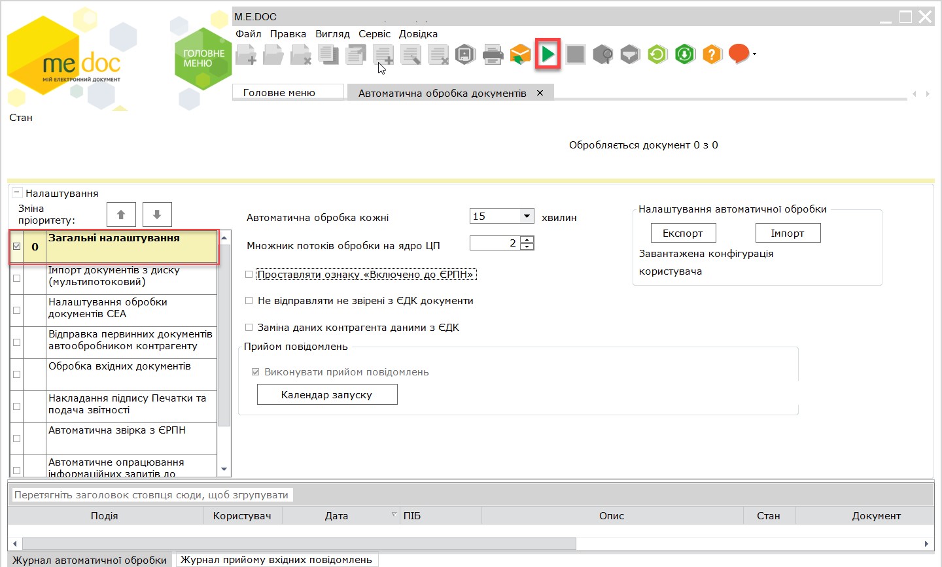Viewport: 942px width, 567px height.
Task: Open help via orange question mark icon
Action: point(712,54)
